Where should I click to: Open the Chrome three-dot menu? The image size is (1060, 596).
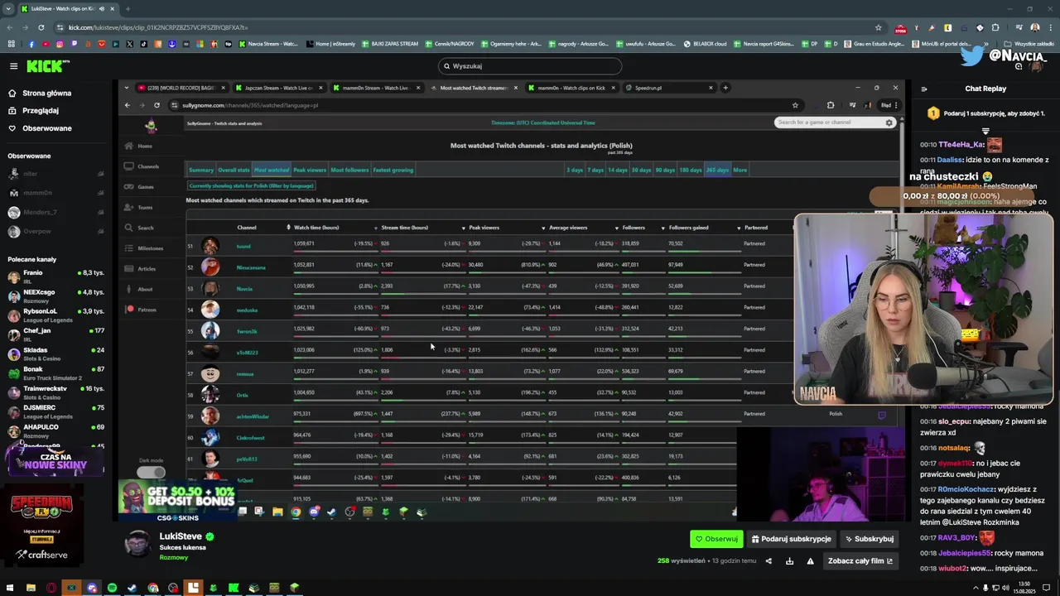tap(1050, 27)
